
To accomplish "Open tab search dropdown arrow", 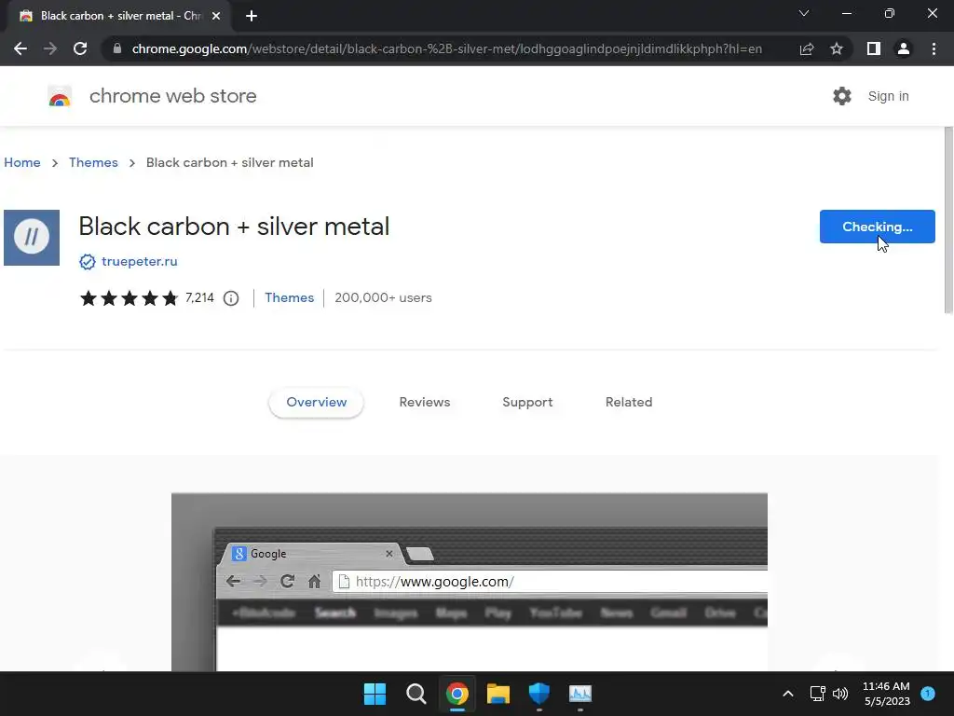I will coord(804,13).
